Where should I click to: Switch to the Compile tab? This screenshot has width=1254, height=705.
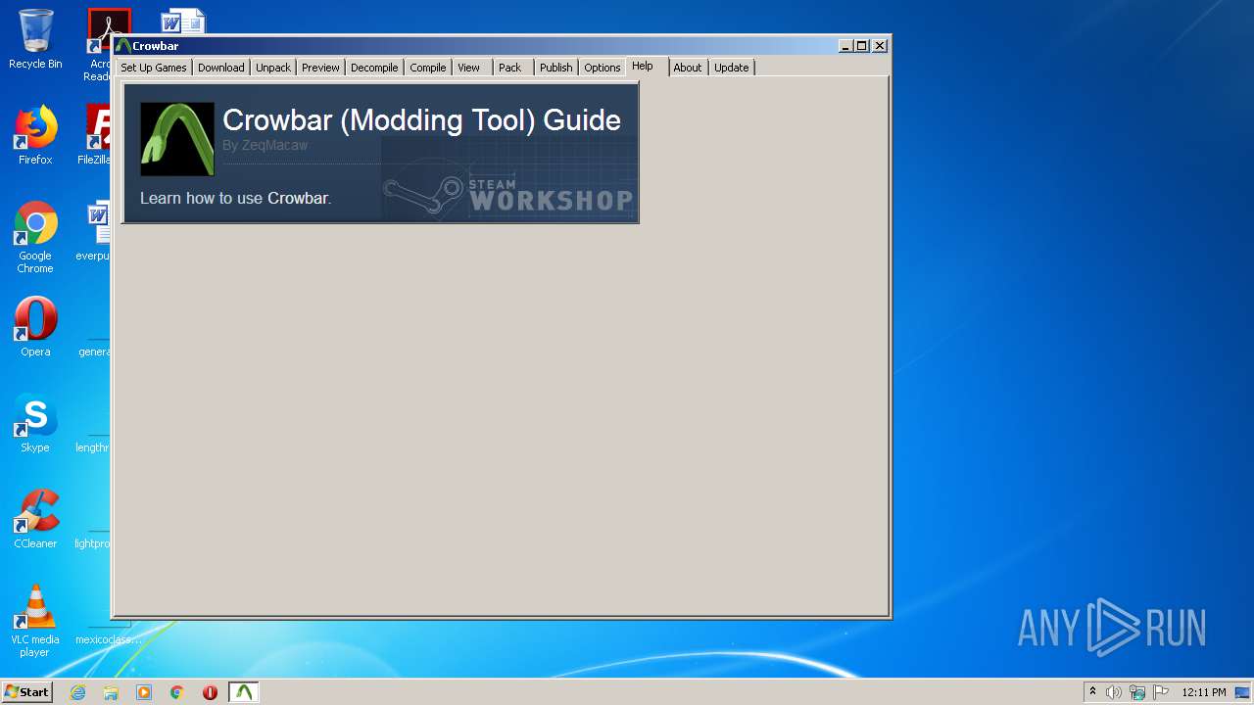428,68
